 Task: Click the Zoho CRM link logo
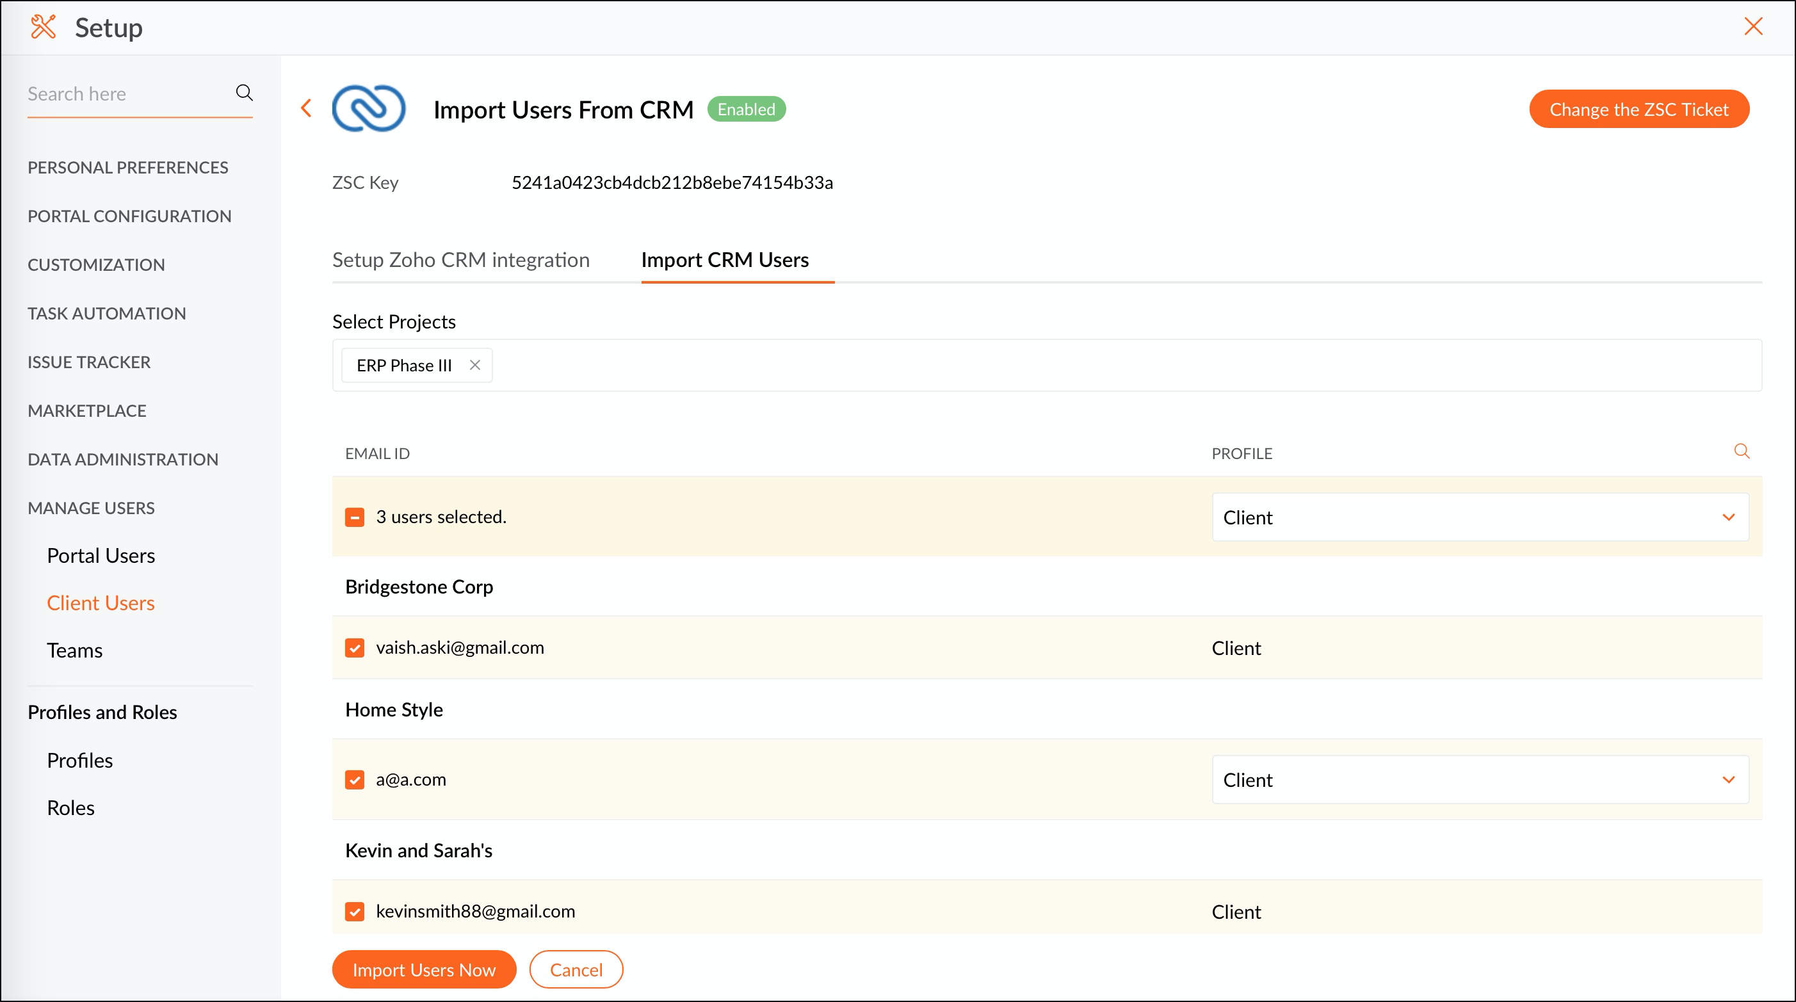click(x=368, y=109)
